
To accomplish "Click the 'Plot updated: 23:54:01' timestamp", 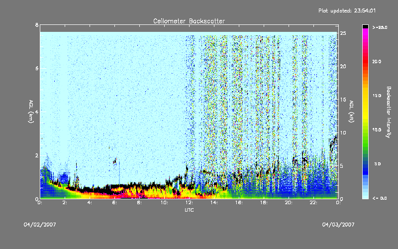I will 347,10.
